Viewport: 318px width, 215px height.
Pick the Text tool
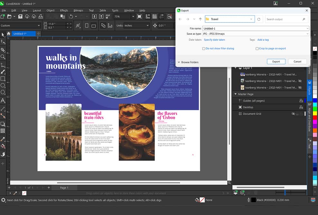coord(3,101)
